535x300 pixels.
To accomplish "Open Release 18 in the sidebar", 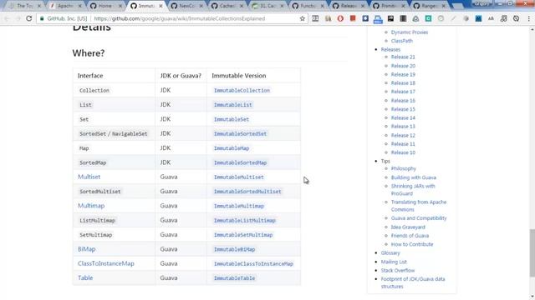I will coord(403,83).
